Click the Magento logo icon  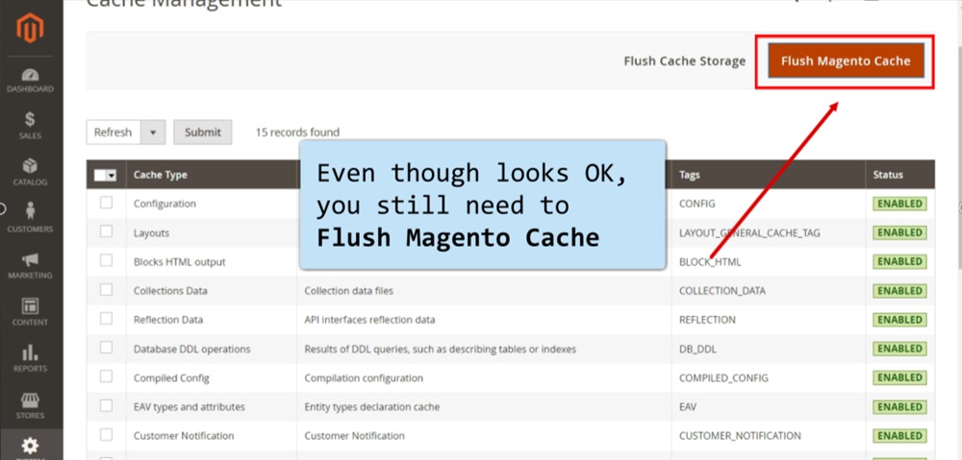(x=30, y=28)
